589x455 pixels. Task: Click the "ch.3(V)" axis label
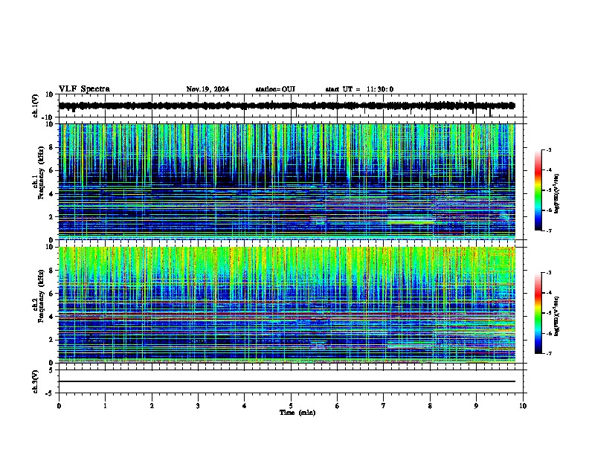tap(36, 381)
